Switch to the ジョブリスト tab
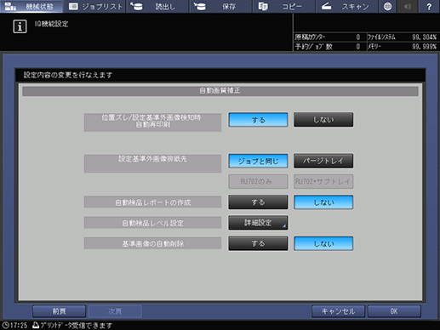440x330 pixels. point(94,6)
